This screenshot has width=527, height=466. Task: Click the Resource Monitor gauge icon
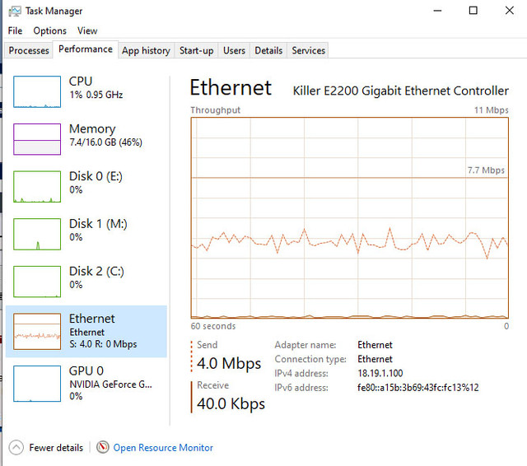tap(103, 448)
